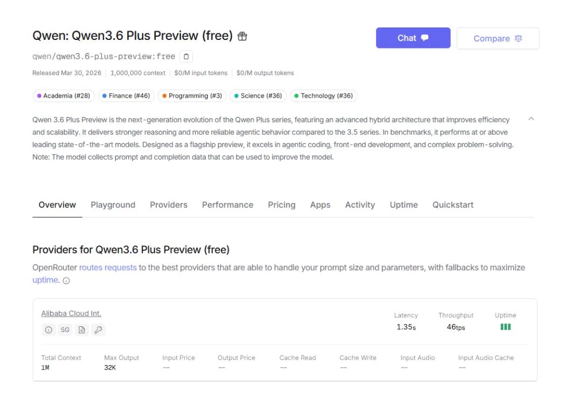Collapse the model description with the chevron

point(531,119)
